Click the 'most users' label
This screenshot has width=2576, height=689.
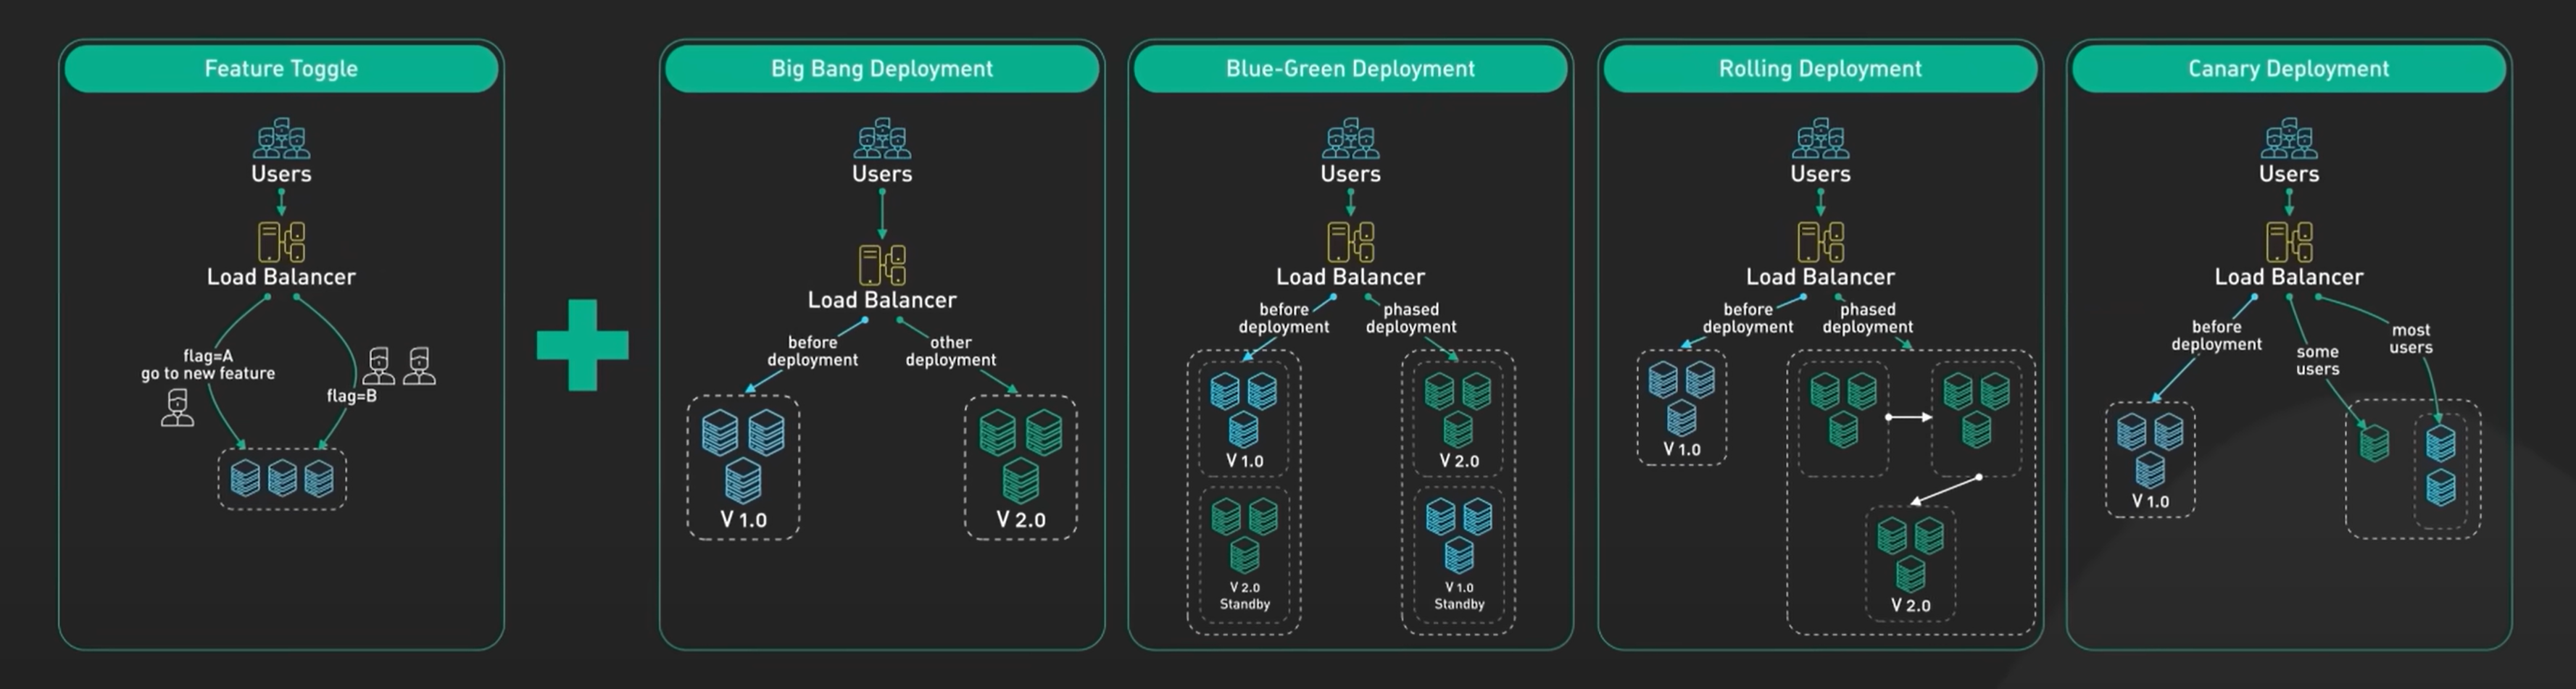(x=2411, y=338)
